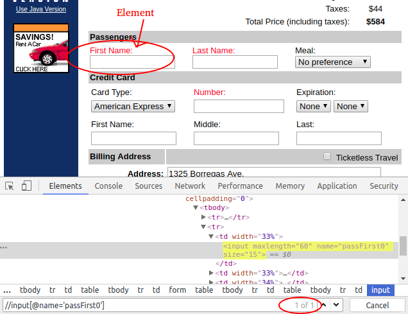Click the $44 taxes value
Viewport: 408px width, 314px height.
375,9
